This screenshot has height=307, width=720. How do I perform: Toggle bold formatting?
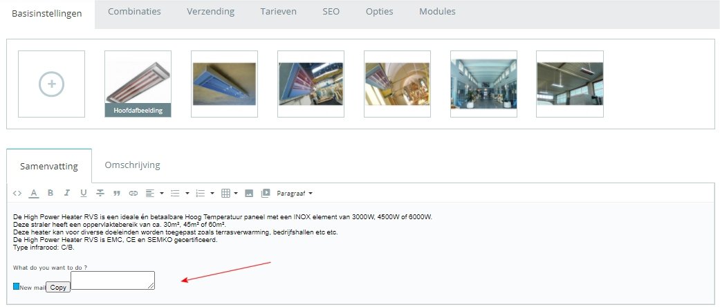pyautogui.click(x=50, y=193)
